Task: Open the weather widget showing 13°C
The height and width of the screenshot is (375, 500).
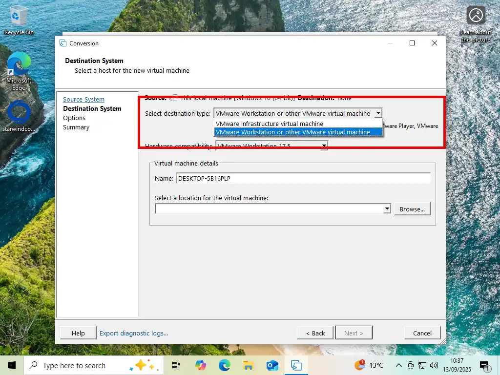Action: 369,365
